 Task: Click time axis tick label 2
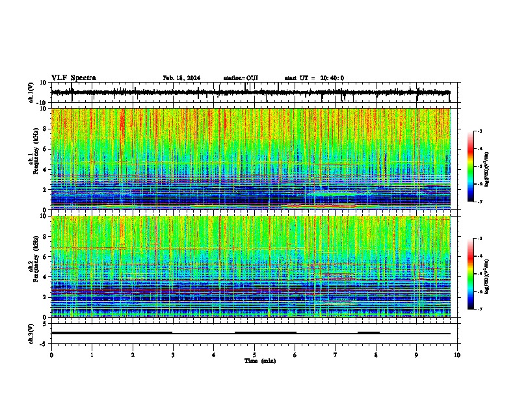pos(133,355)
